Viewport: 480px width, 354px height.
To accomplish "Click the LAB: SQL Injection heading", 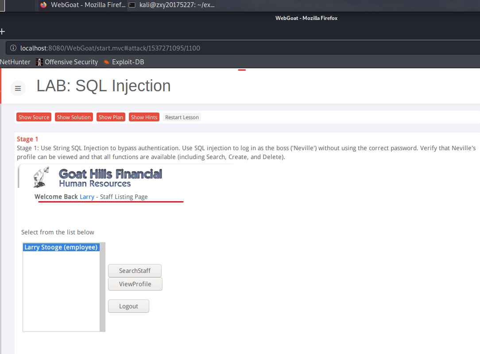I will pos(104,86).
